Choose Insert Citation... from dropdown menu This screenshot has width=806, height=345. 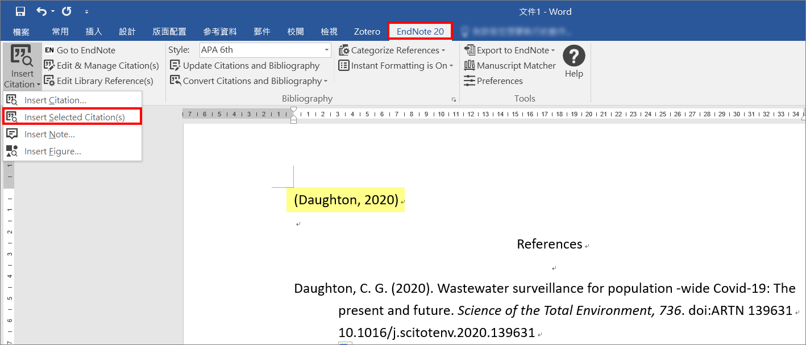(x=72, y=100)
